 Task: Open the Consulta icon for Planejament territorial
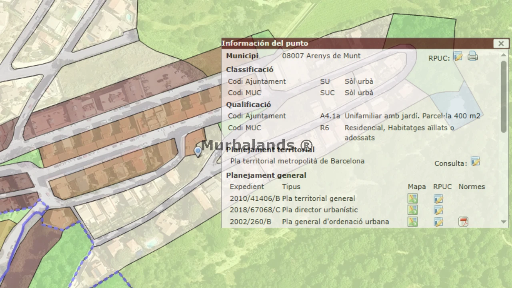tap(475, 162)
